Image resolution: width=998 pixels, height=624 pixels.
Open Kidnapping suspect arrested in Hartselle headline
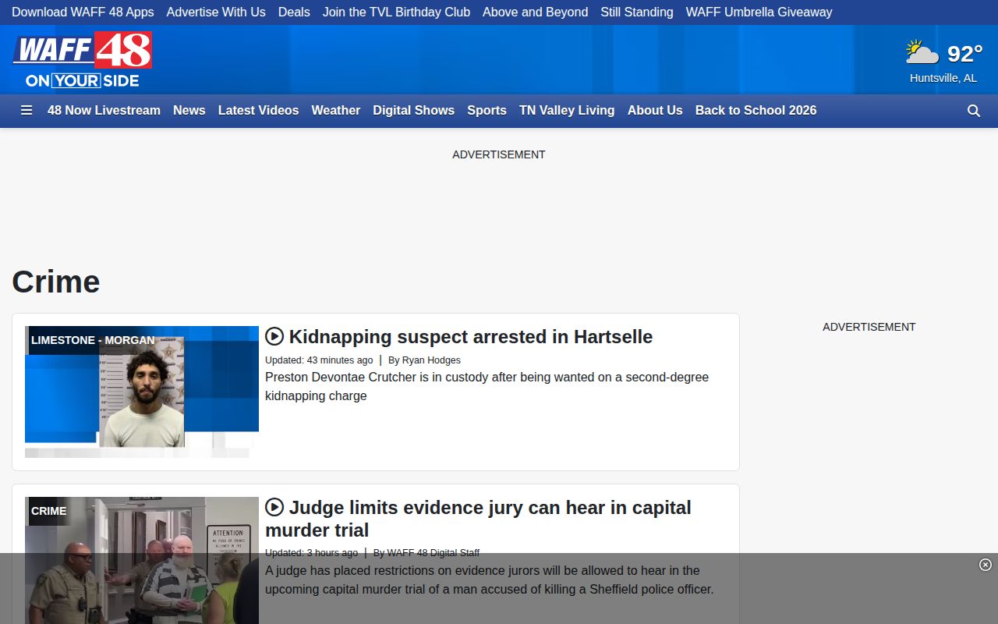(471, 337)
